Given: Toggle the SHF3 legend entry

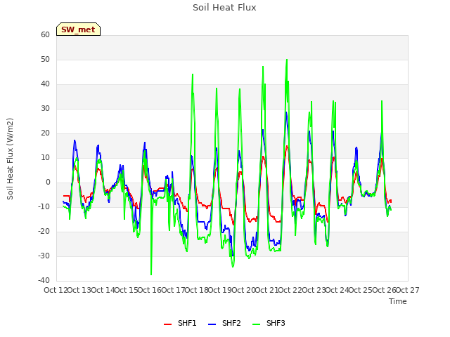Looking at the screenshot, I should (269, 323).
